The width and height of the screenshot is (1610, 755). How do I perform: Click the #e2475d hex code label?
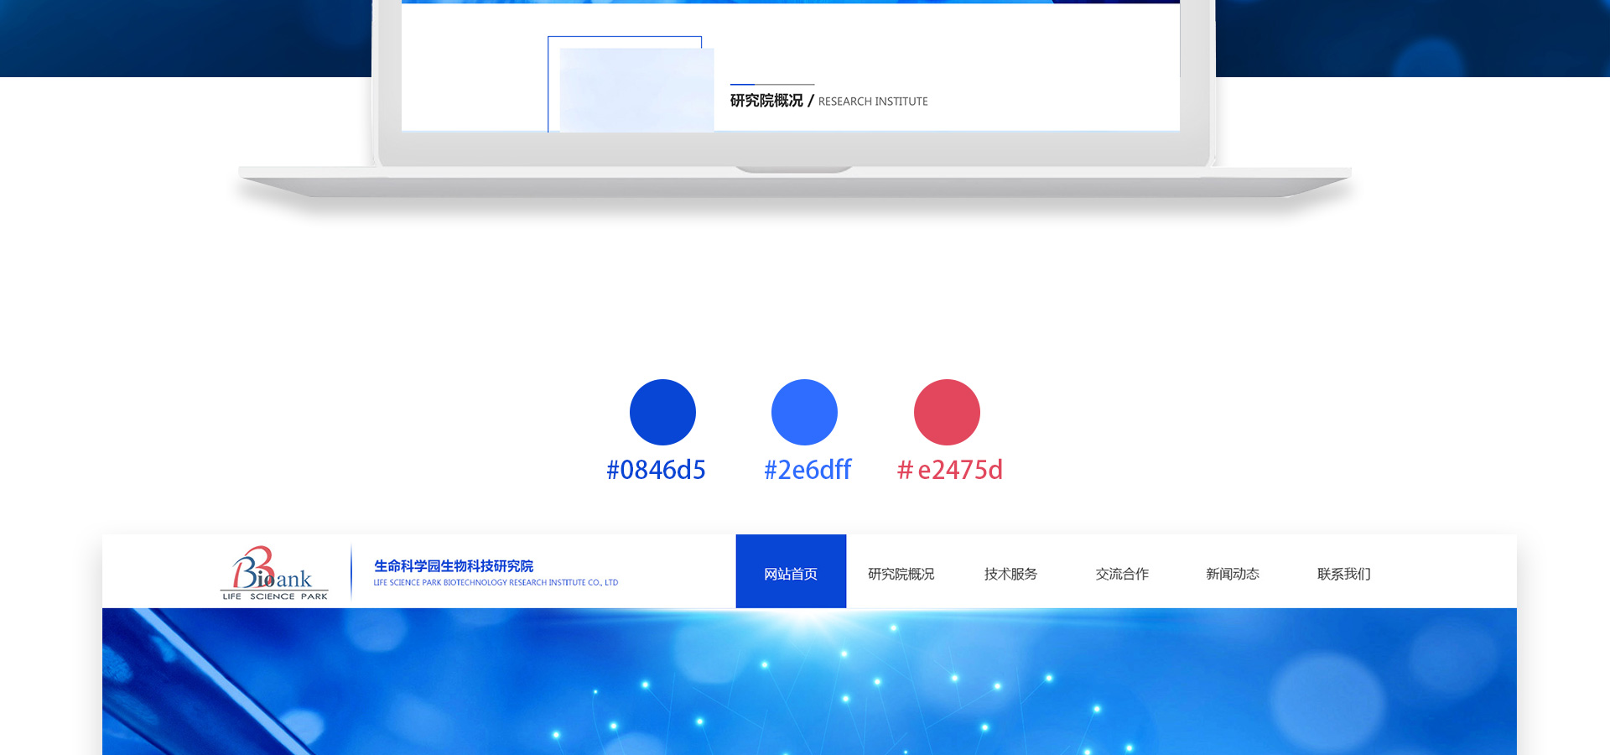coord(949,470)
